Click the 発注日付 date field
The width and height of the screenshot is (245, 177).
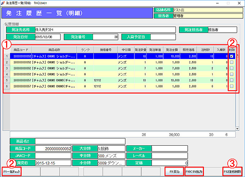pos(48,37)
